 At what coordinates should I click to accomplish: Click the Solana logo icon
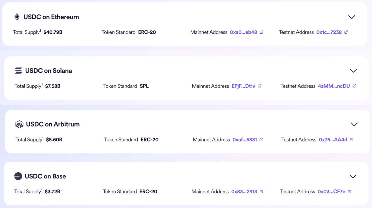tap(18, 70)
